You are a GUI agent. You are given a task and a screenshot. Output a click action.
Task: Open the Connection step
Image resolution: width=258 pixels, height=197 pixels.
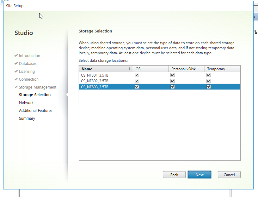pos(29,79)
